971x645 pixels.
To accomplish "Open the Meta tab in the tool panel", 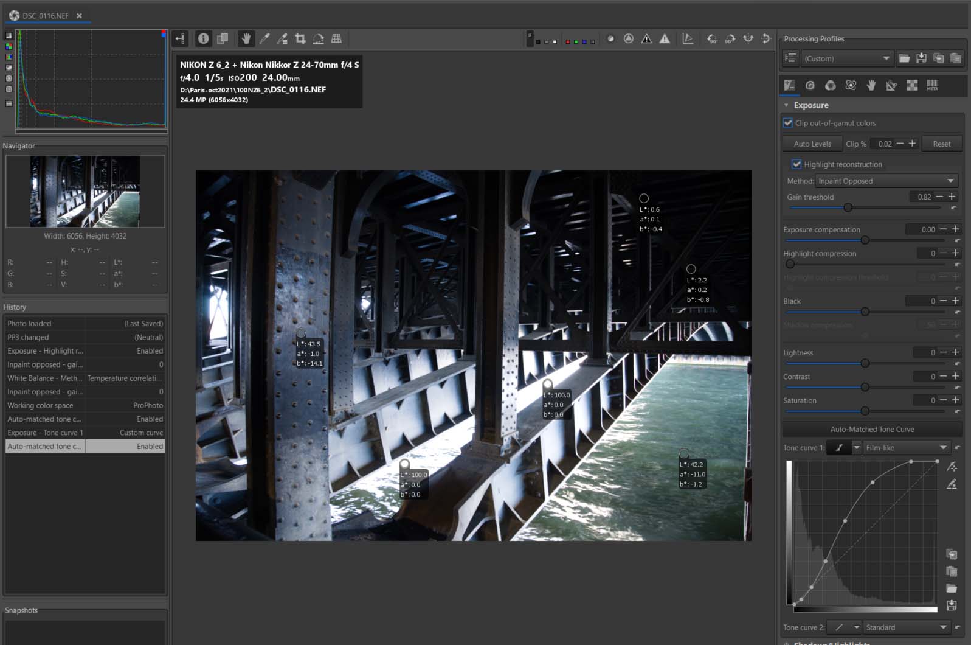I will (932, 86).
